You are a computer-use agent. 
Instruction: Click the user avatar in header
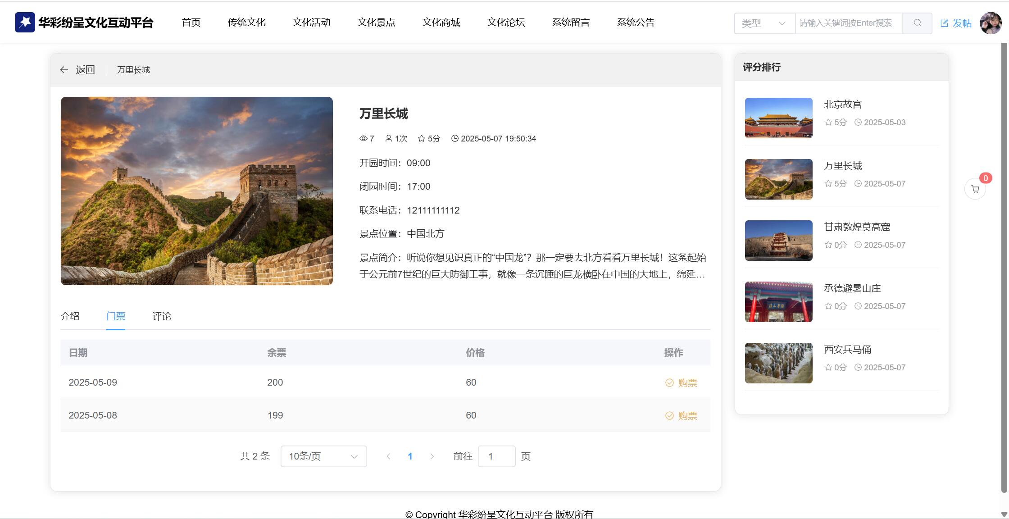point(991,23)
